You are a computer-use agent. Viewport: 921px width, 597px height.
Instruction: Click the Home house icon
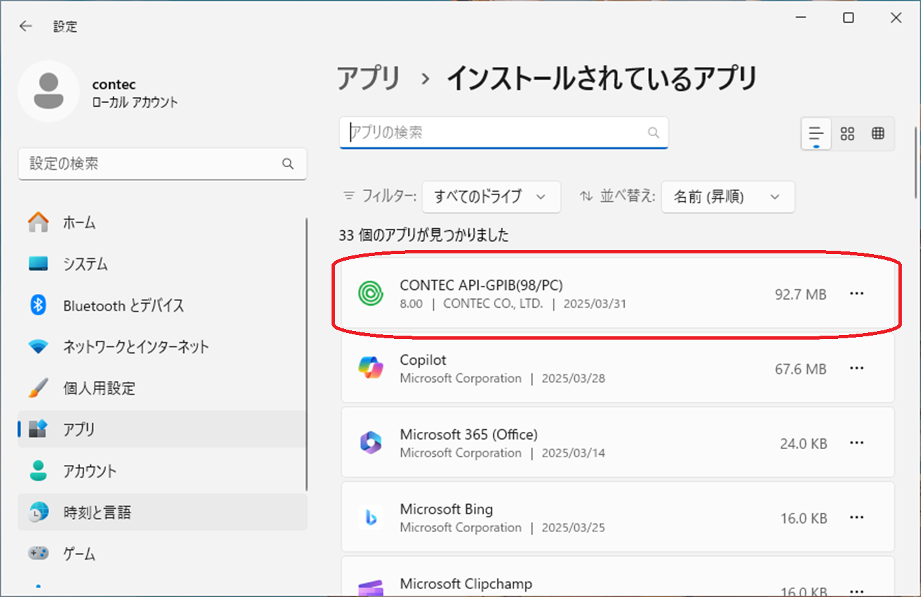tap(38, 222)
